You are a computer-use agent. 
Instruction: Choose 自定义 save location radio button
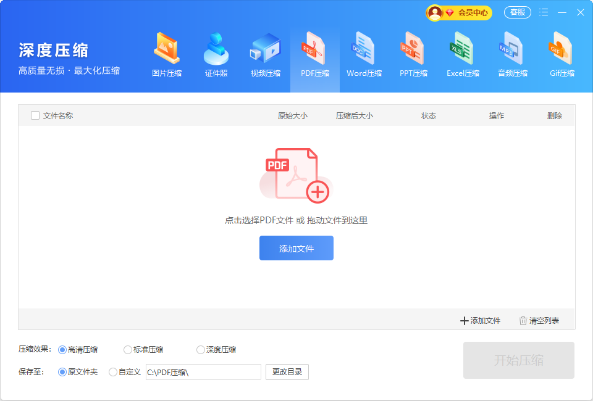click(113, 372)
